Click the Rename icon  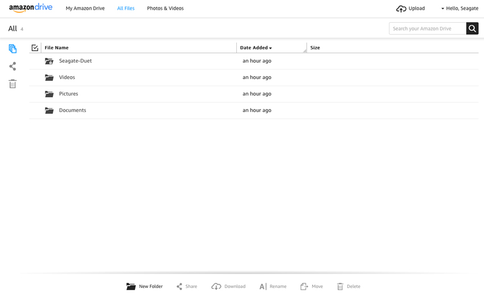tap(263, 287)
